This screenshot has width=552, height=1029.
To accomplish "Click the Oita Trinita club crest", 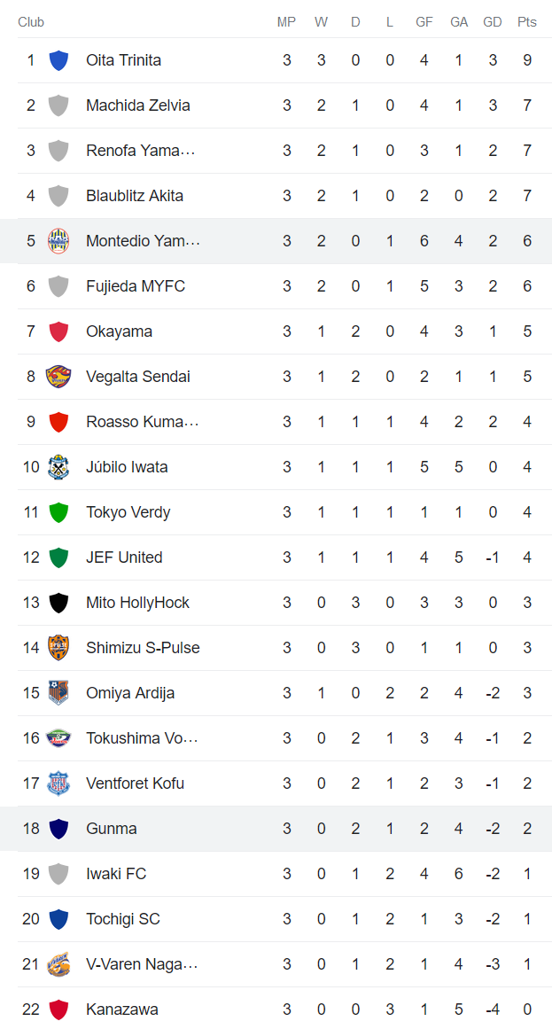I will pyautogui.click(x=58, y=59).
